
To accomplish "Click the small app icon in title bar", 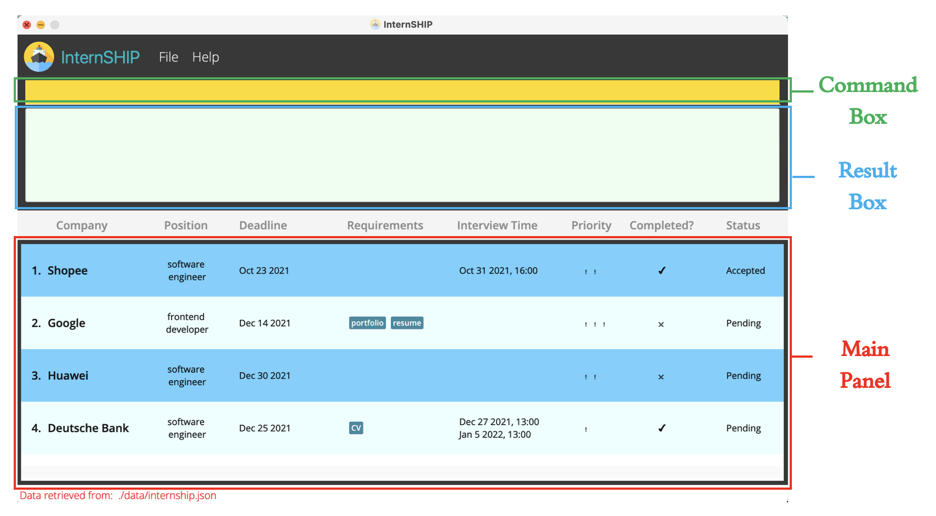I will pos(375,24).
